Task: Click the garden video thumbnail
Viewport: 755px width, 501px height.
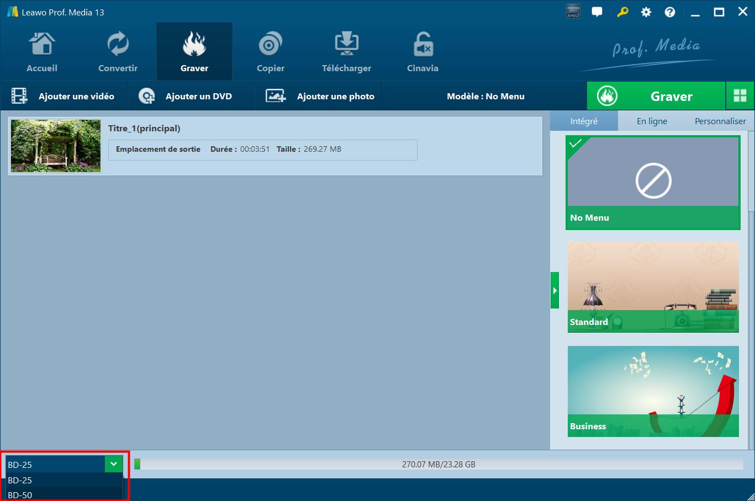Action: (x=56, y=146)
